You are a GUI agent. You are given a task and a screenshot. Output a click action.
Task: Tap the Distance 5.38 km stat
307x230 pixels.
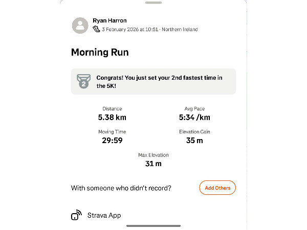[x=112, y=113]
